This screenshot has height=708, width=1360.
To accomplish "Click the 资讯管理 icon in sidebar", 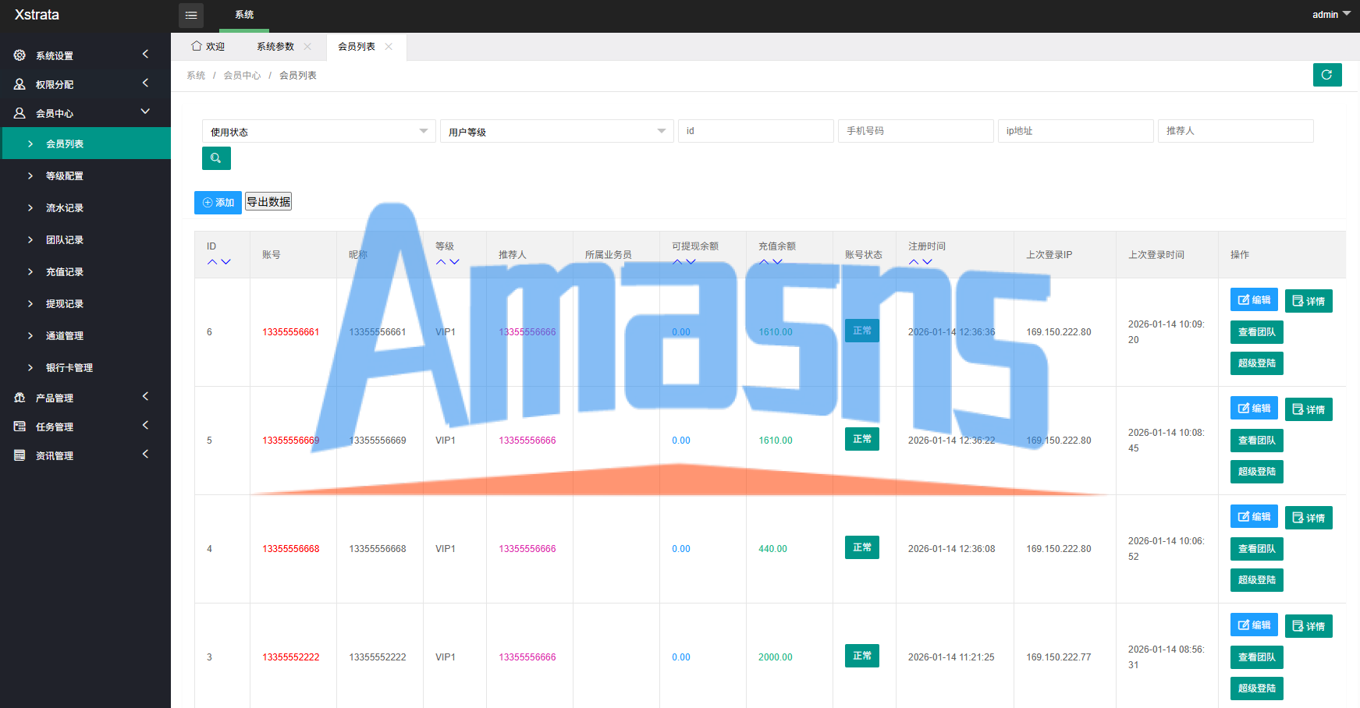I will tap(20, 455).
